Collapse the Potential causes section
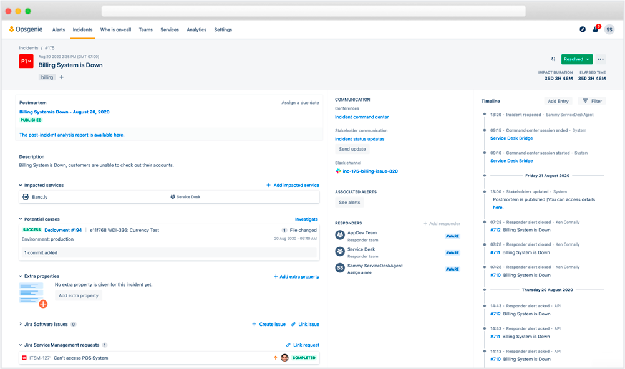The height and width of the screenshot is (369, 625). pyautogui.click(x=21, y=219)
